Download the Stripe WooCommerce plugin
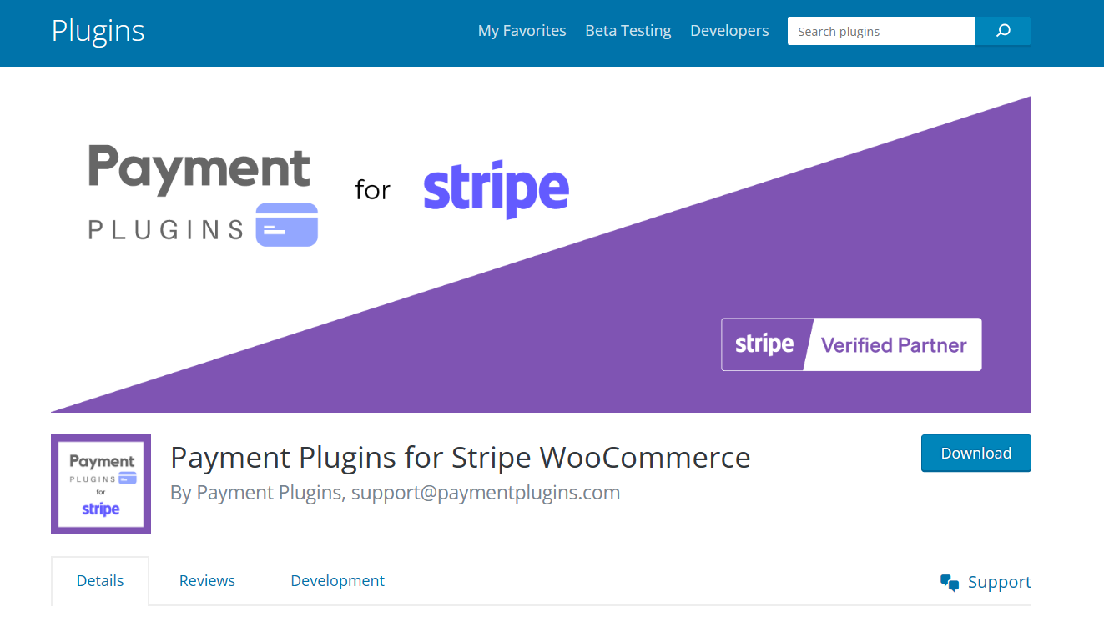The width and height of the screenshot is (1104, 622). (x=976, y=453)
